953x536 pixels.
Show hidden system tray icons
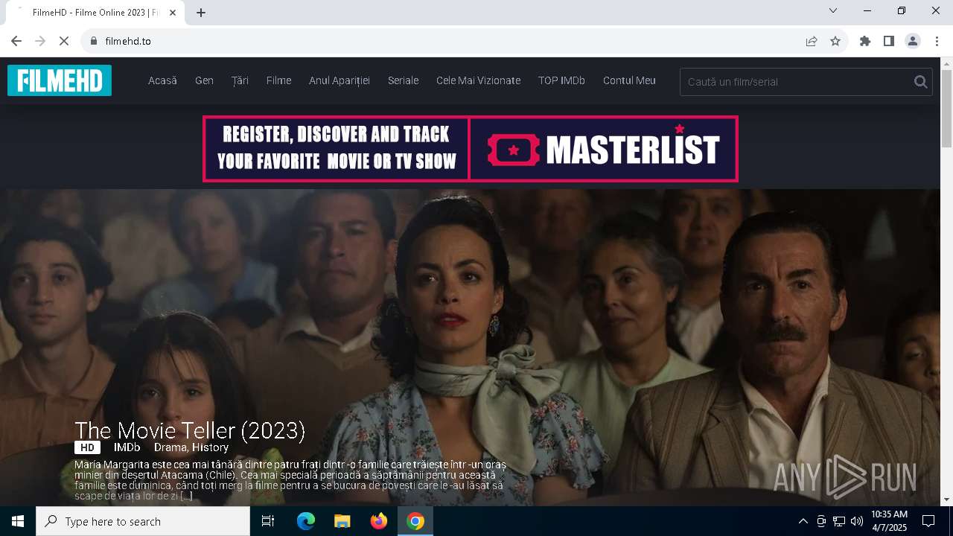pos(803,521)
